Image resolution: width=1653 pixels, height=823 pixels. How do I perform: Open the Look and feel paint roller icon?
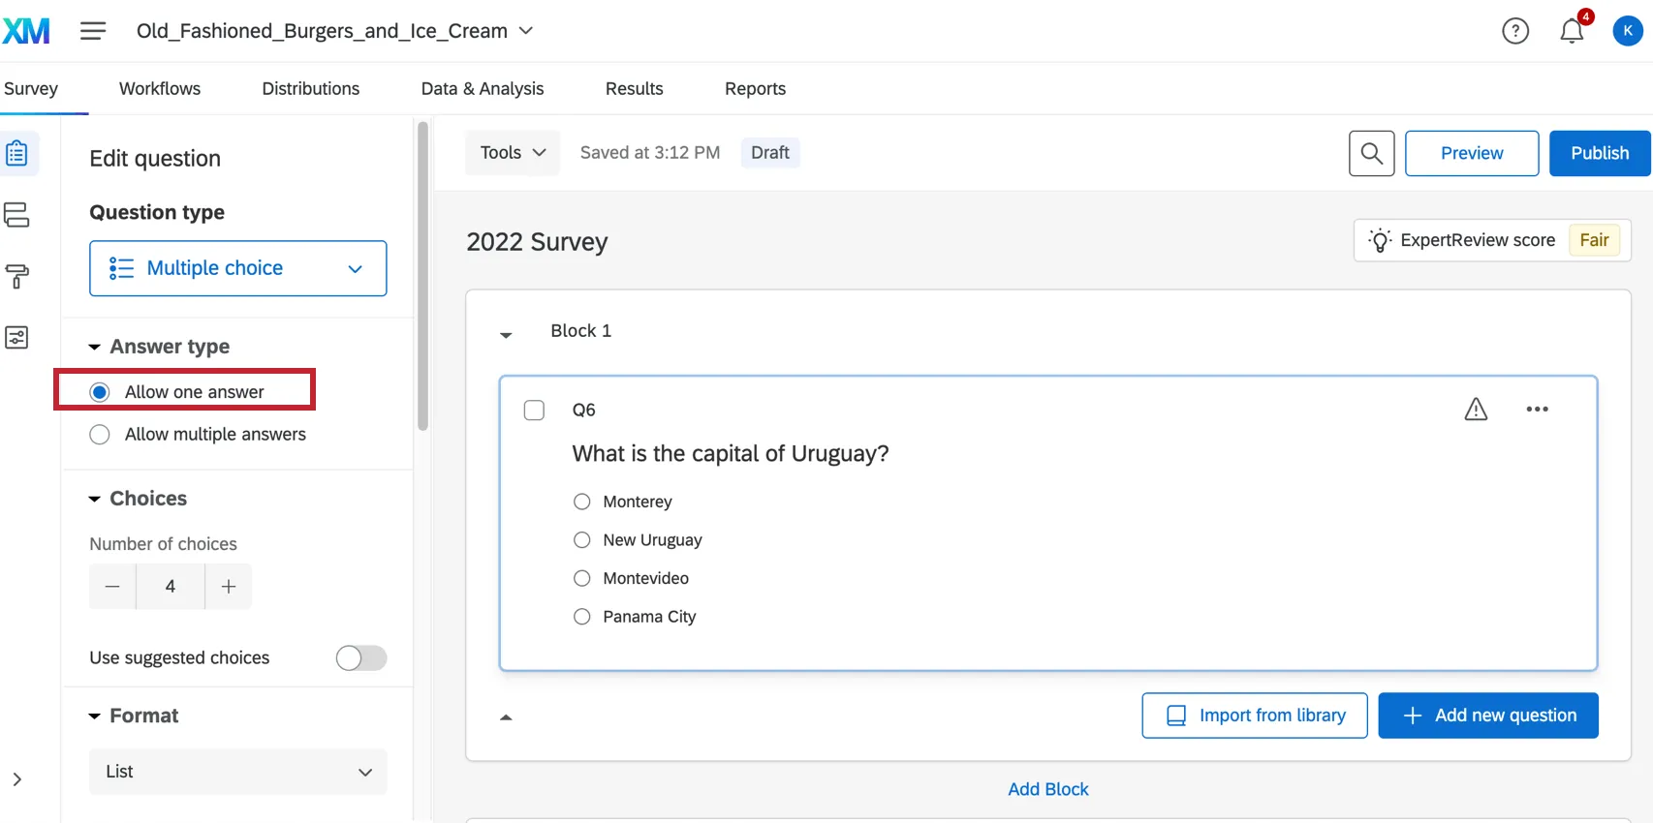pos(17,277)
